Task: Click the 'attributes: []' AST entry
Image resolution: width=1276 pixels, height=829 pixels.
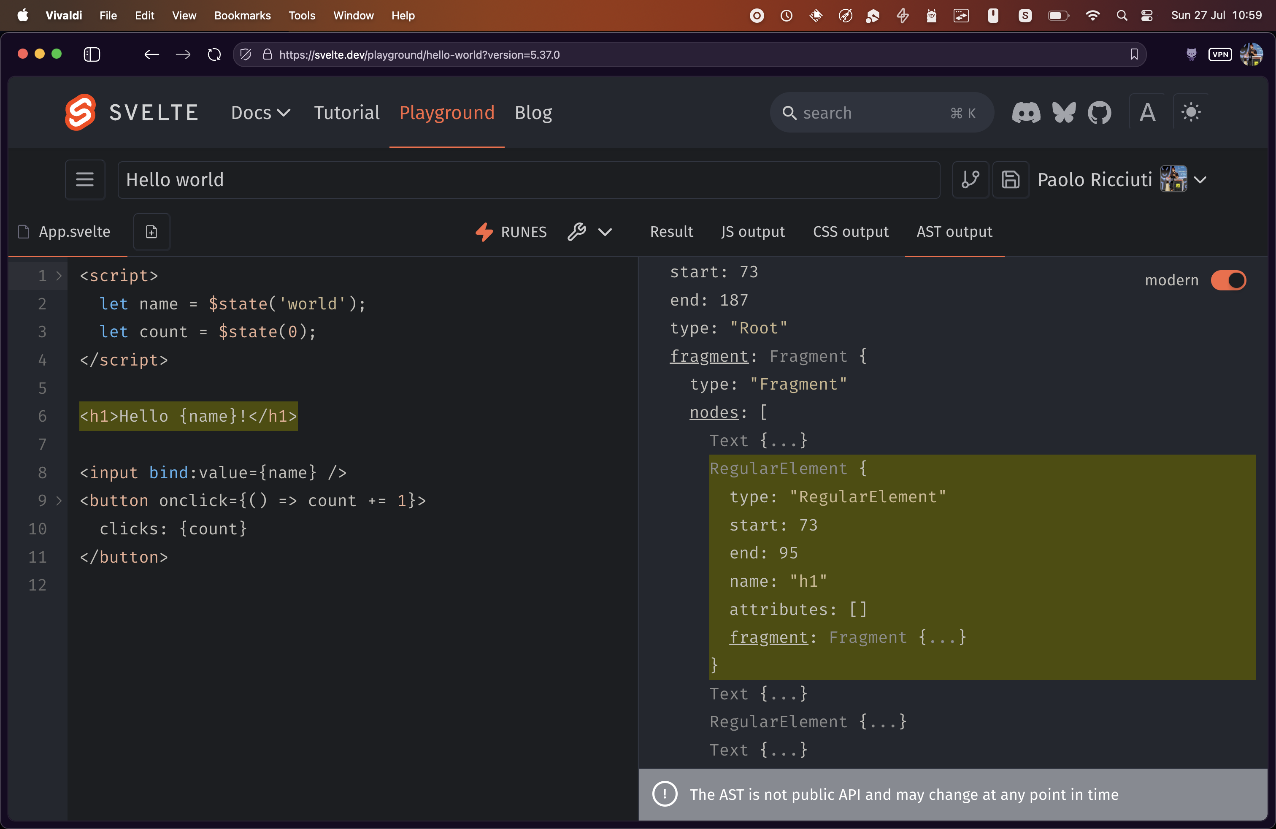Action: [x=798, y=609]
